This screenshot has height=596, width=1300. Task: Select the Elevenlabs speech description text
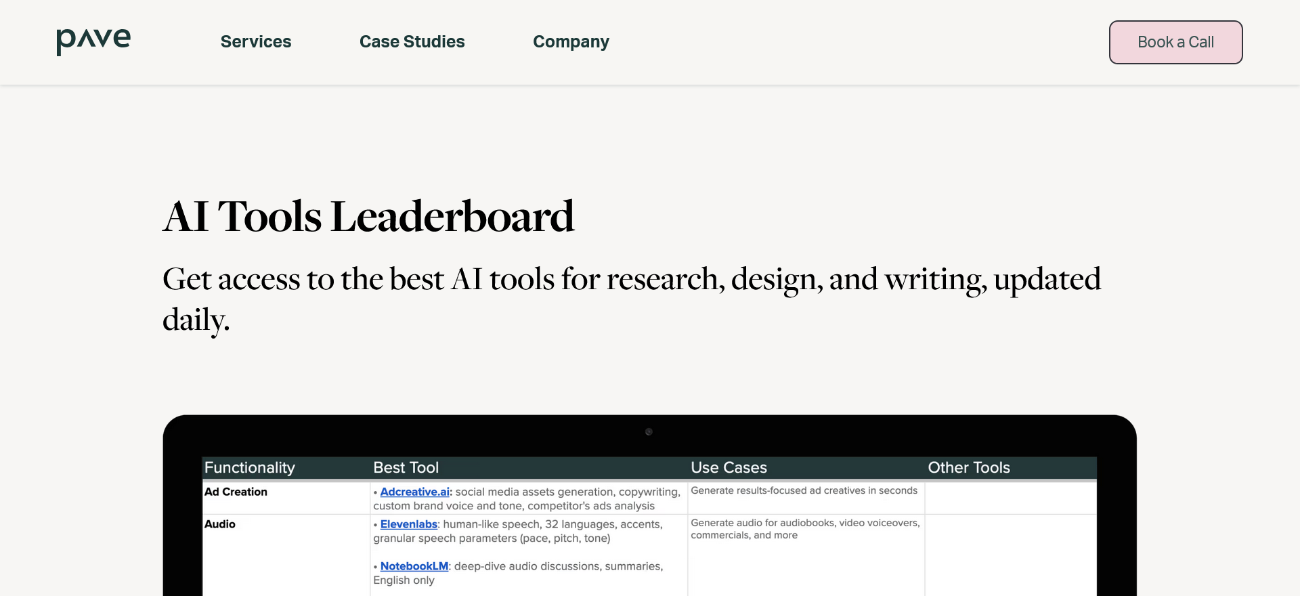518,532
